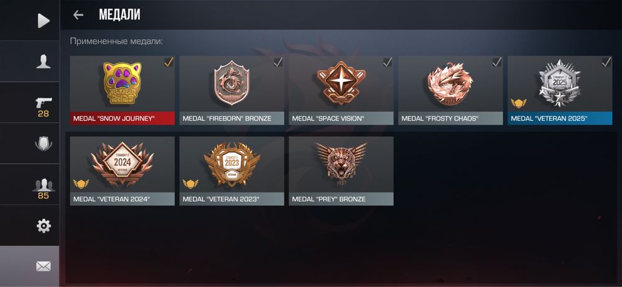Click the Frosty Chaos dragon medal image

click(x=450, y=84)
